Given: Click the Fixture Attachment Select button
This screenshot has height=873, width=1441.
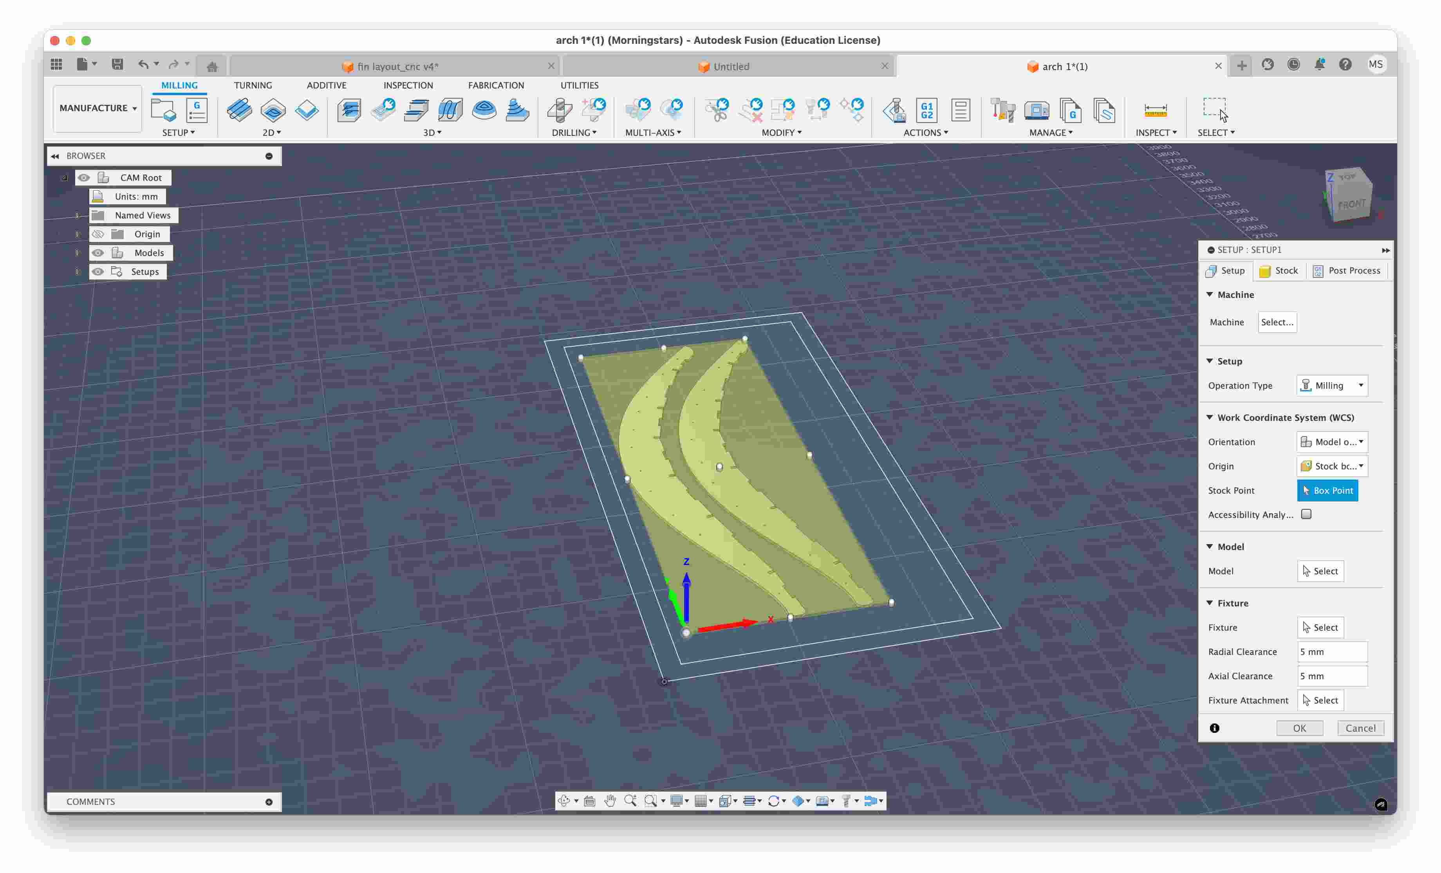Looking at the screenshot, I should tap(1320, 700).
